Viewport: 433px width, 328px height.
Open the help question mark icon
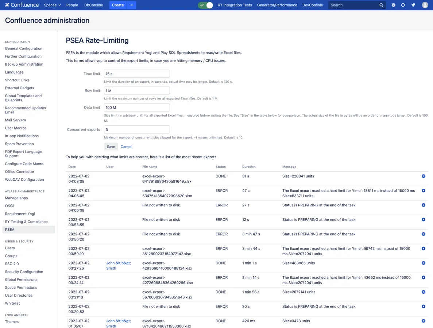[x=393, y=5]
